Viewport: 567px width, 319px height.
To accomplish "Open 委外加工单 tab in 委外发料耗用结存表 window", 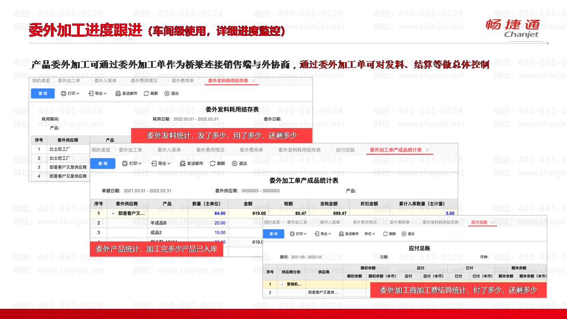I will coord(69,81).
